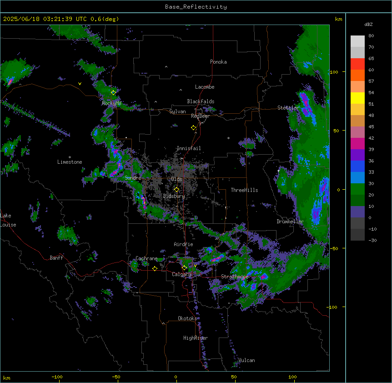392x383 pixels.
Task: Click the yellow diamond marker above Calgary label
Action: [184, 268]
